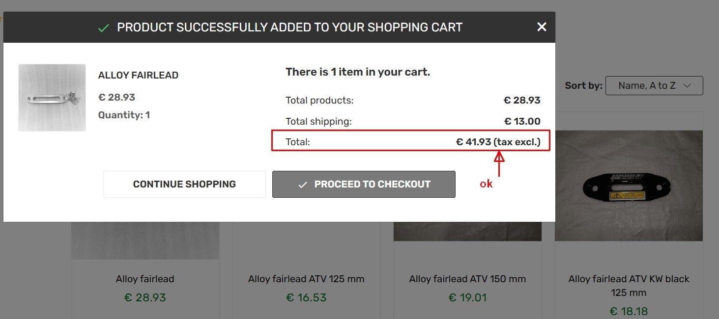Viewport: 719px width, 319px height.
Task: Open the Alloy fairlead ATV 150 mm name link
Action: point(467,279)
